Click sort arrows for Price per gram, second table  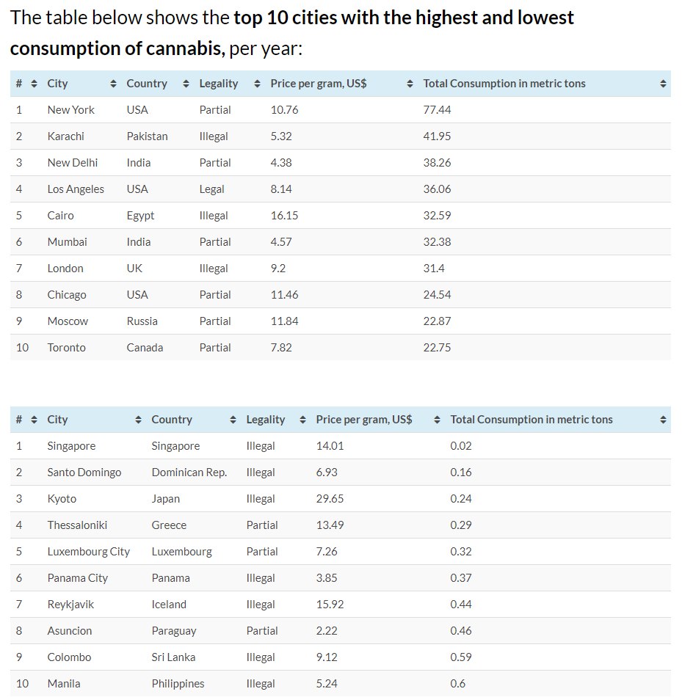(437, 420)
